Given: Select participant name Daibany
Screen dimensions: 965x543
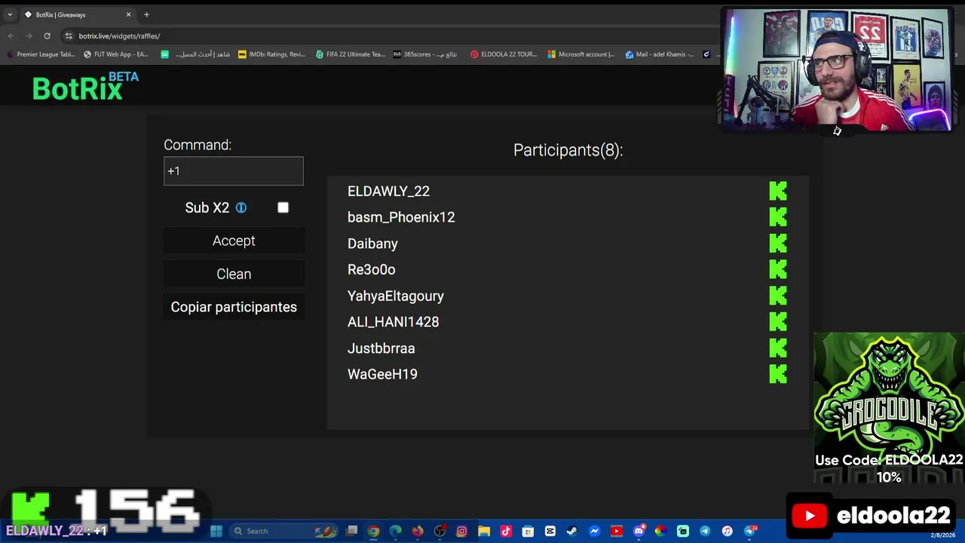Looking at the screenshot, I should [372, 244].
